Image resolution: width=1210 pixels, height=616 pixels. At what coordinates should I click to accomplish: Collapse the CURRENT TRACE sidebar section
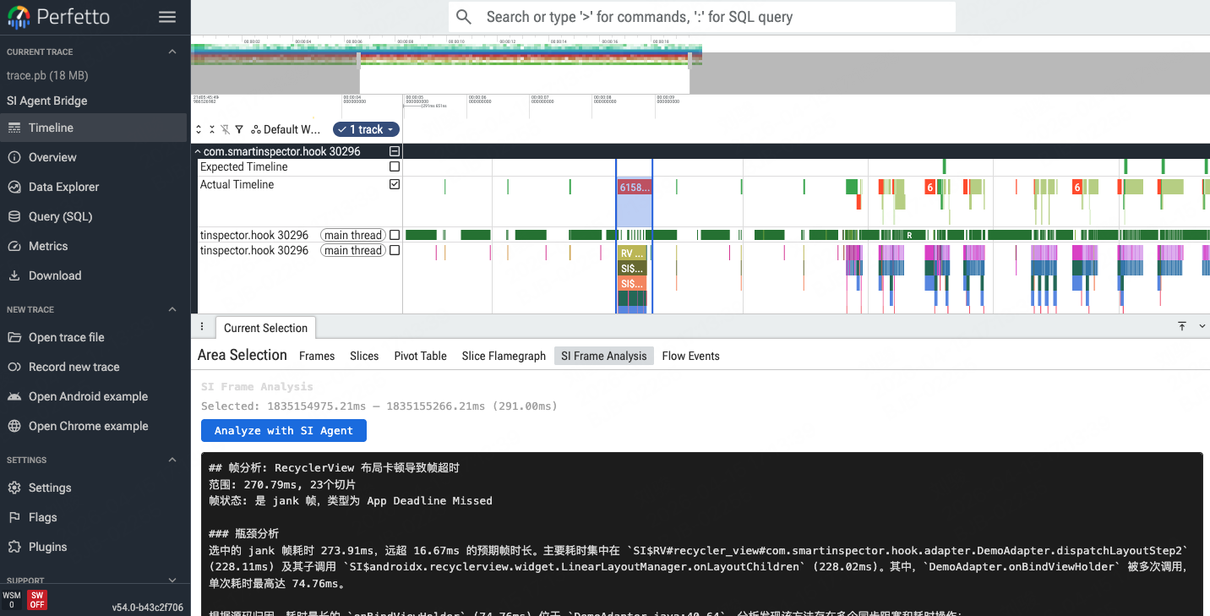click(x=172, y=51)
